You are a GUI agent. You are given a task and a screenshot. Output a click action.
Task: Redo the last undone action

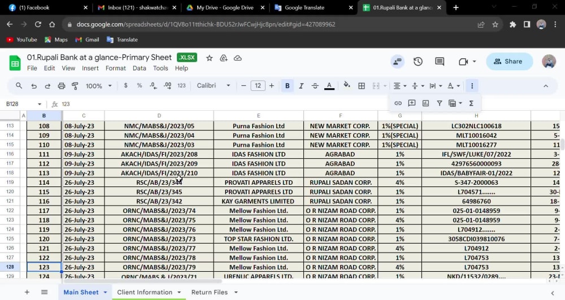click(47, 86)
